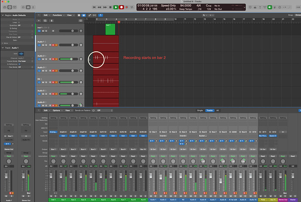Open the Sends on Faders Off dropdown
This screenshot has height=202, width=301.
(x=104, y=111)
